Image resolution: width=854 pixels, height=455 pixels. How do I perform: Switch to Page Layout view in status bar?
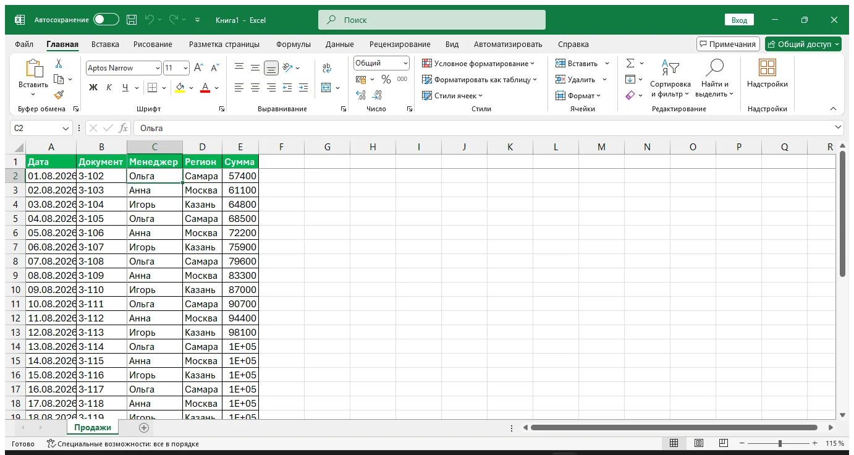[x=698, y=443]
